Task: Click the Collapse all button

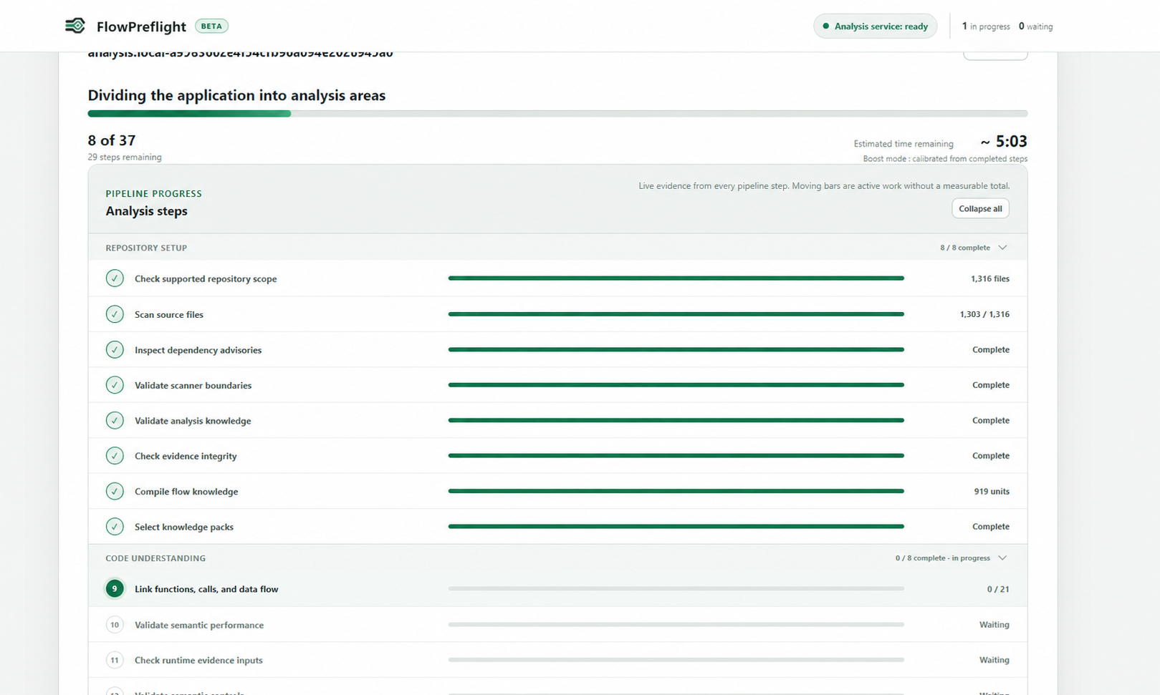Action: (980, 208)
